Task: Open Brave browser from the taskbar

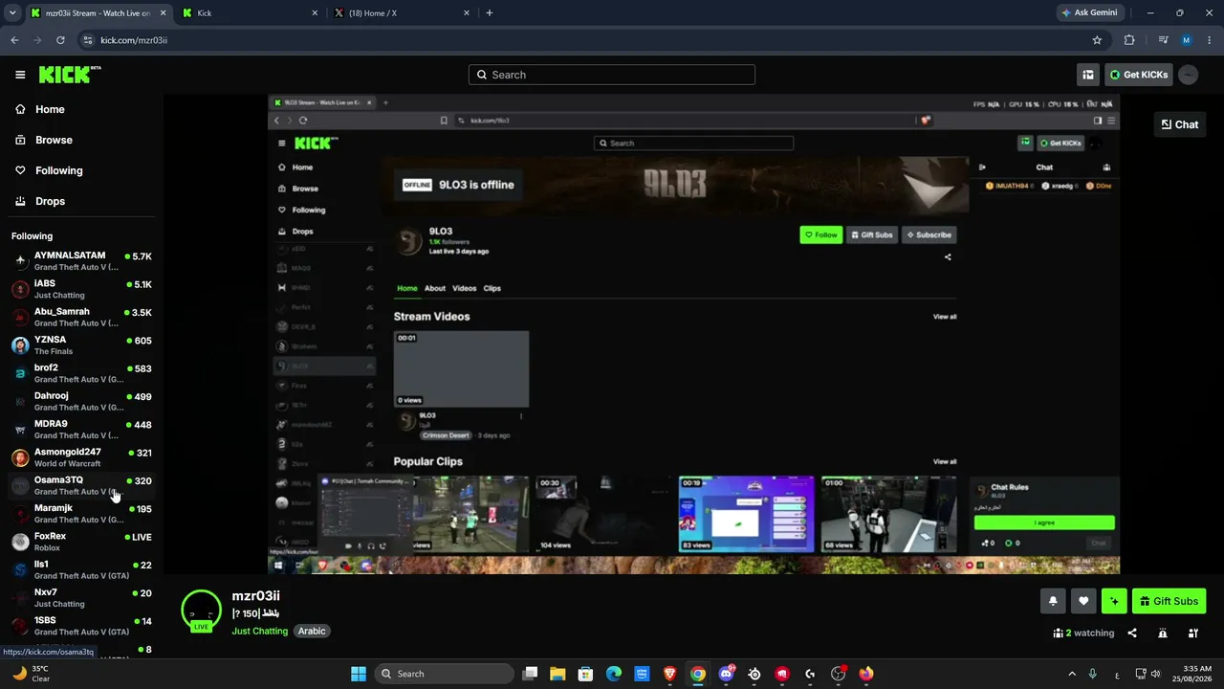Action: (x=670, y=674)
